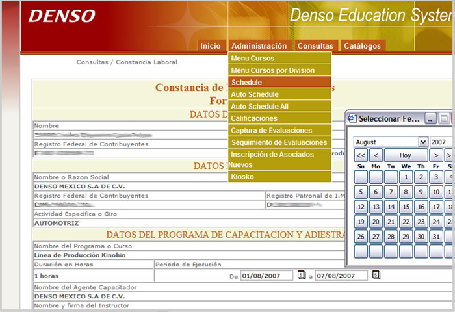Viewport: 455px width, 312px height.
Task: Click the Consultas / Constancia Laboral breadcrumb
Action: click(x=127, y=62)
